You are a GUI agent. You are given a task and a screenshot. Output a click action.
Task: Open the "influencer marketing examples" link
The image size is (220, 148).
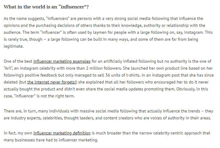62,61
